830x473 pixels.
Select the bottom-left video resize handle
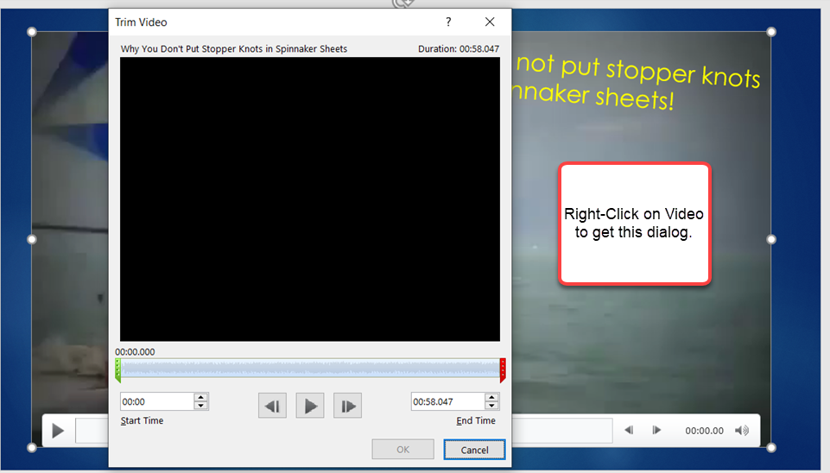pyautogui.click(x=32, y=448)
